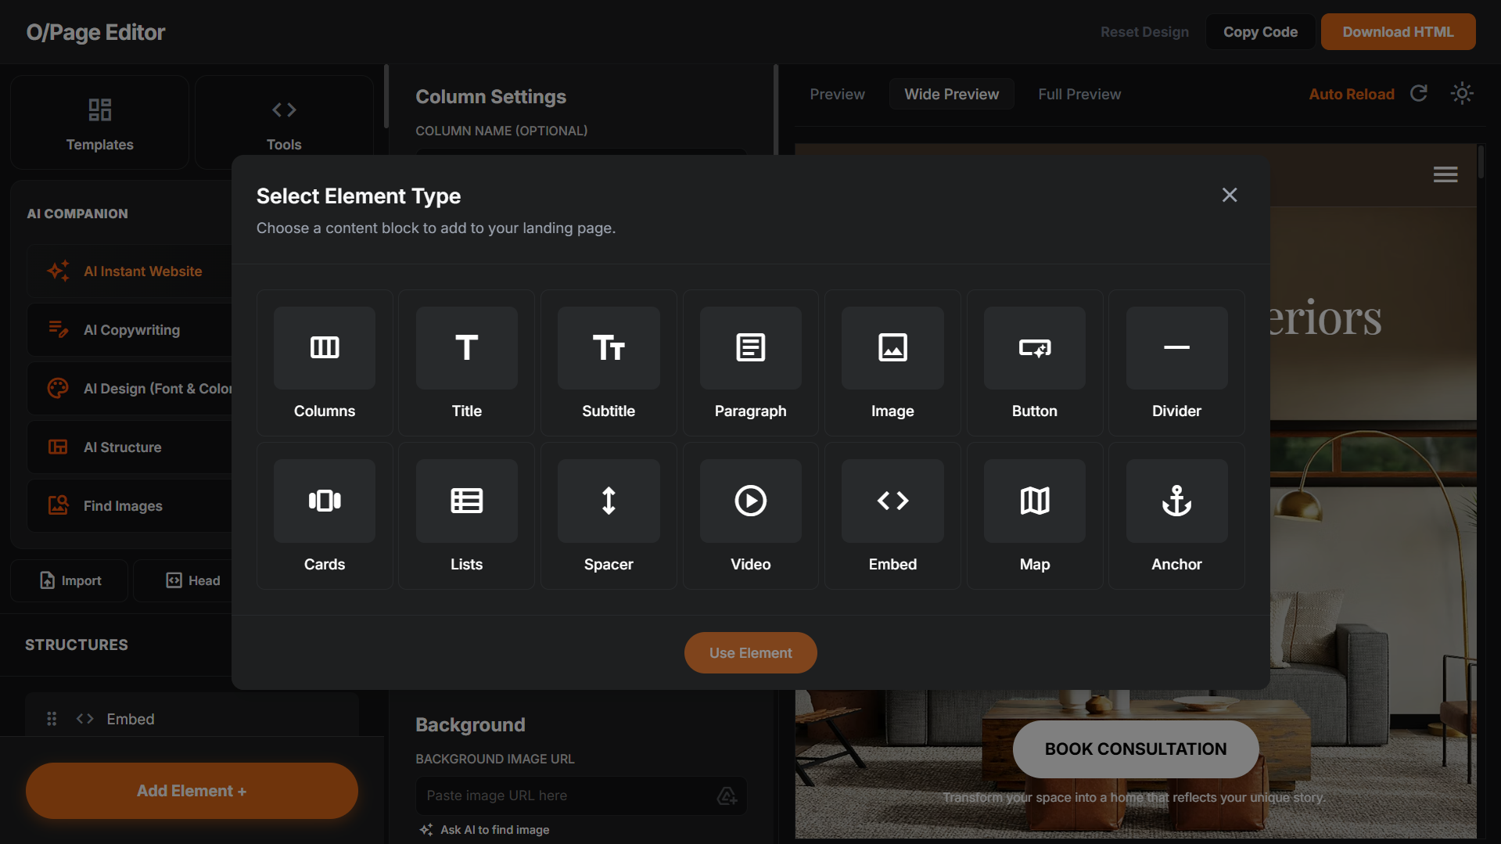Click the Download HTML button
Screen dimensions: 1501x844
pyautogui.click(x=1398, y=31)
